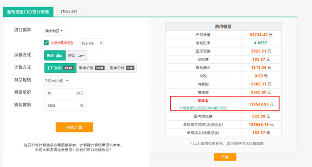This screenshot has height=167, width=312.
Task: Open the 葡萄酒进口价格计算器 tab
Action: click(28, 12)
